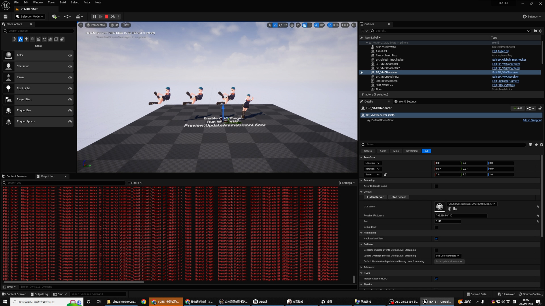Image resolution: width=545 pixels, height=306 pixels.
Task: Open the viewport options hamburger menu
Action: pyautogui.click(x=81, y=25)
